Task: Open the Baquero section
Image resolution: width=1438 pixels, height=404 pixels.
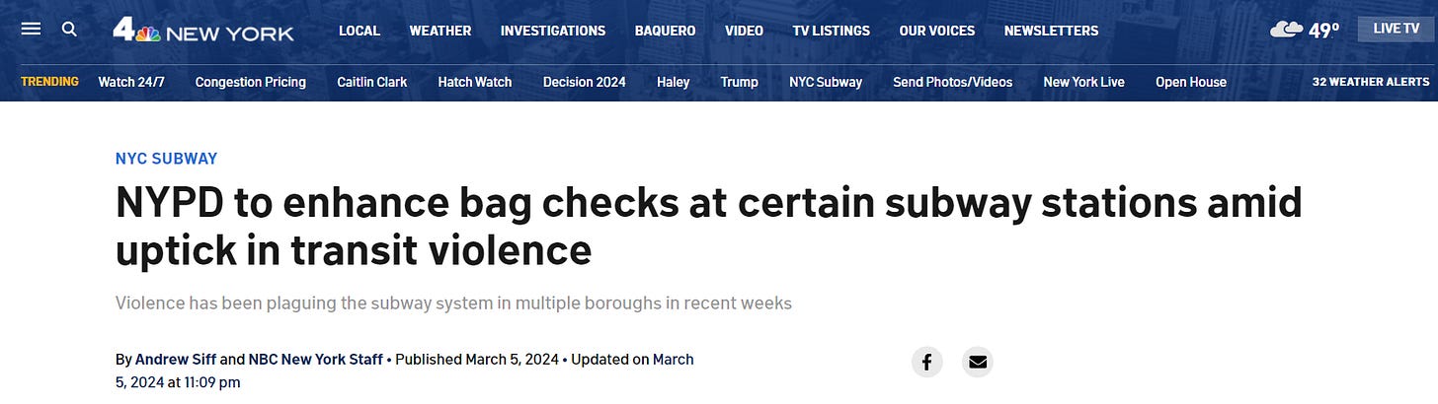Action: [x=666, y=31]
